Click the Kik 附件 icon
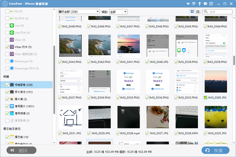The image size is (236, 157). pyautogui.click(x=12, y=18)
